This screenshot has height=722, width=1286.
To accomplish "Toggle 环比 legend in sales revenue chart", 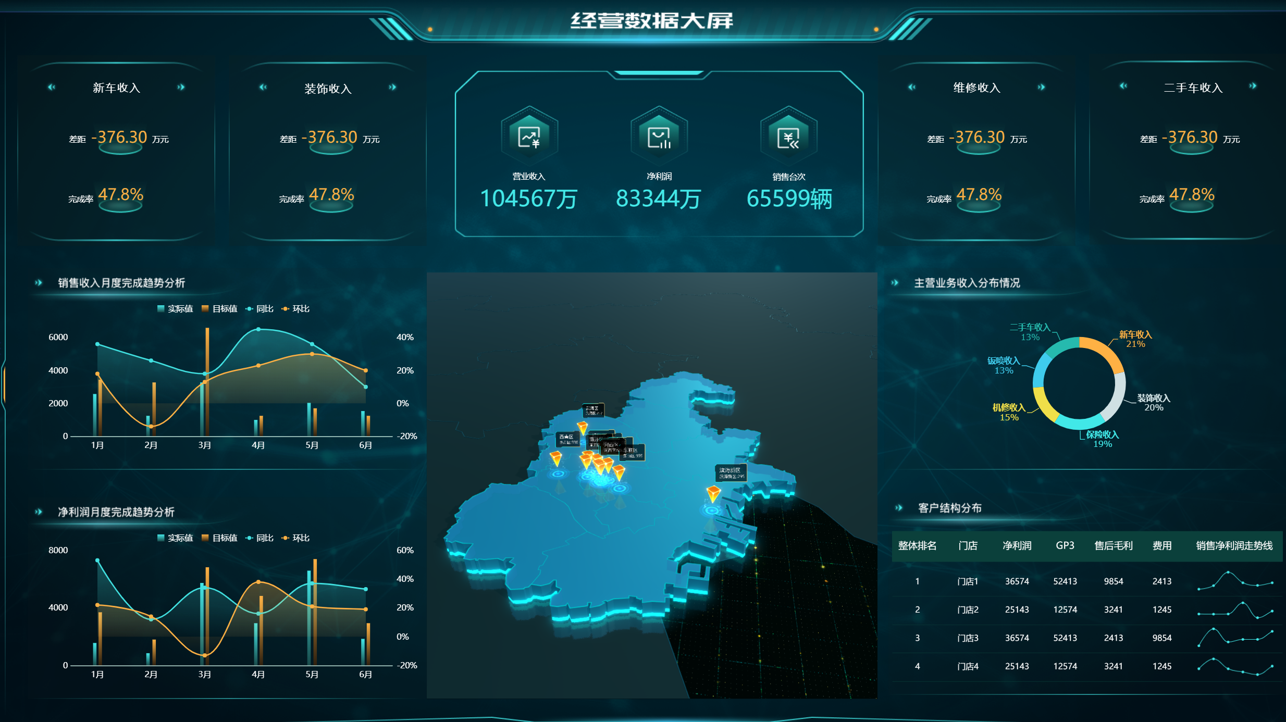I will point(295,309).
